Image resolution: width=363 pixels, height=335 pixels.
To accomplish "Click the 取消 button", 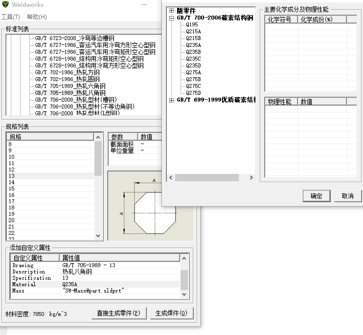I will pyautogui.click(x=348, y=196).
